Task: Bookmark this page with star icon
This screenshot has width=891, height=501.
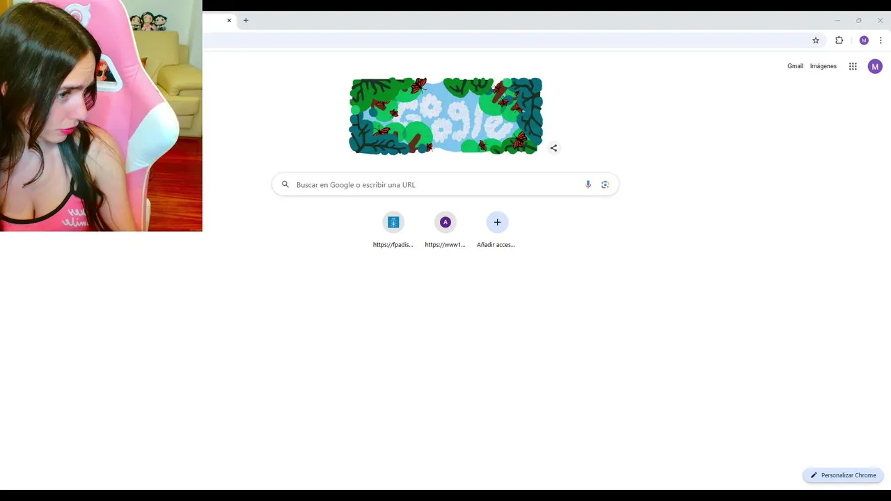Action: 816,40
